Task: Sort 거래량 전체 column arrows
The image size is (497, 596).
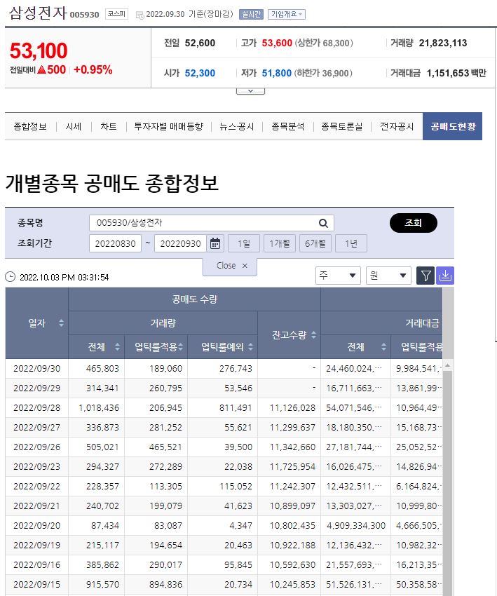Action: [117, 346]
